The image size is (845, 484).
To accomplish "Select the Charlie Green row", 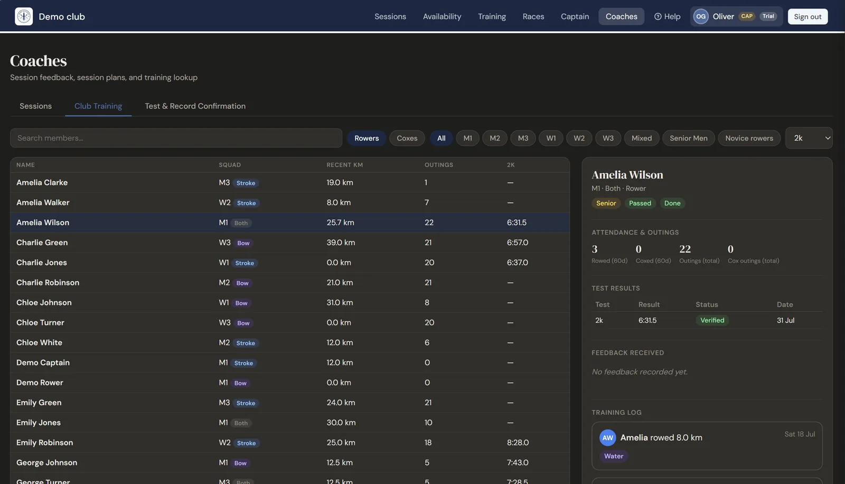I will 290,243.
